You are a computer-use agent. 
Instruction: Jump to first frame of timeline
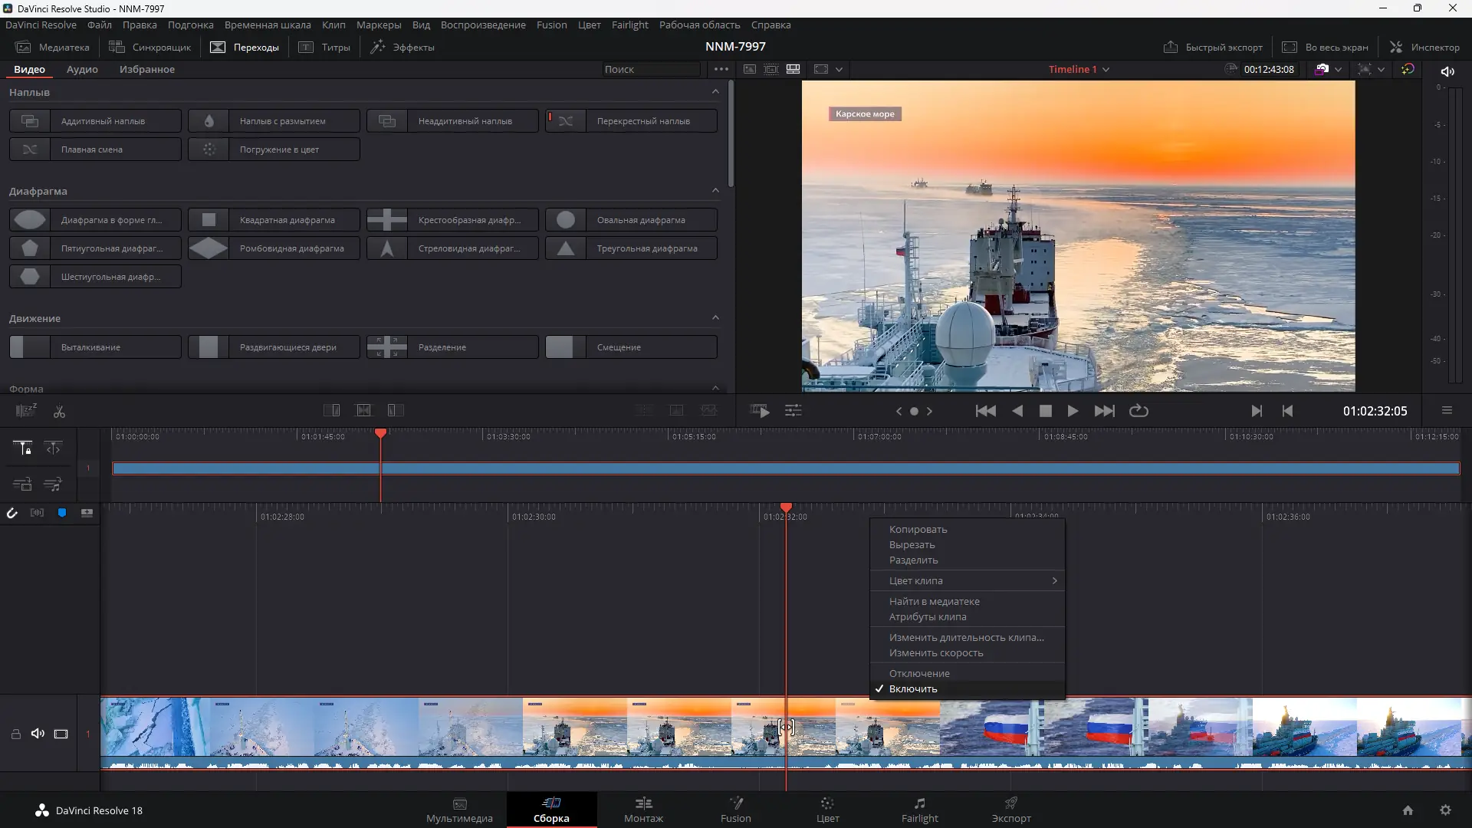pyautogui.click(x=985, y=411)
